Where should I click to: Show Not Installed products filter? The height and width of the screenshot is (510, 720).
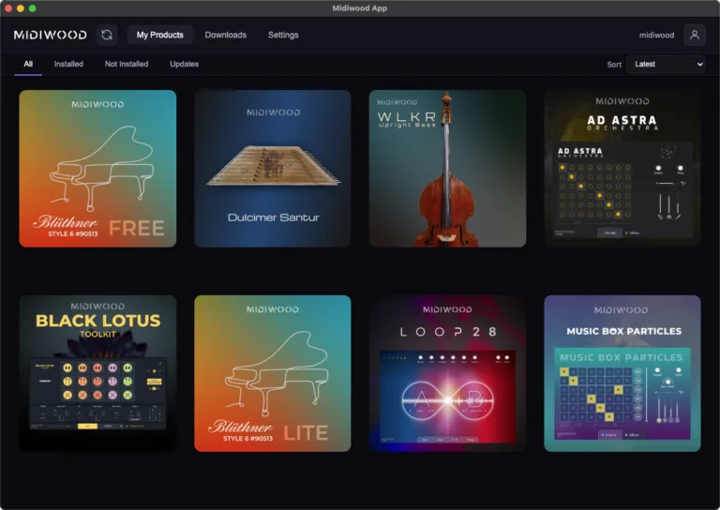[127, 65]
